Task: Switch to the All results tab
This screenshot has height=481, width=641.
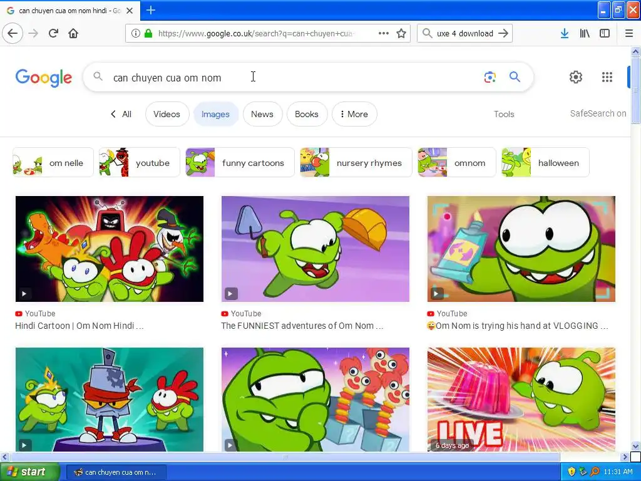Action: [x=126, y=114]
